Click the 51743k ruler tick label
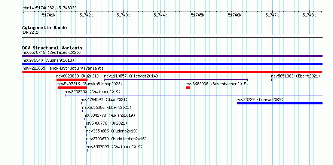The width and height of the screenshot is (333, 165). click(x=123, y=15)
